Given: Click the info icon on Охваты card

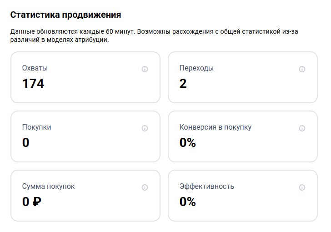Looking at the screenshot, I should (x=145, y=69).
